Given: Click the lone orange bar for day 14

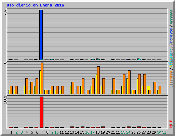Looking at the screenshot, I should tap(78, 90).
